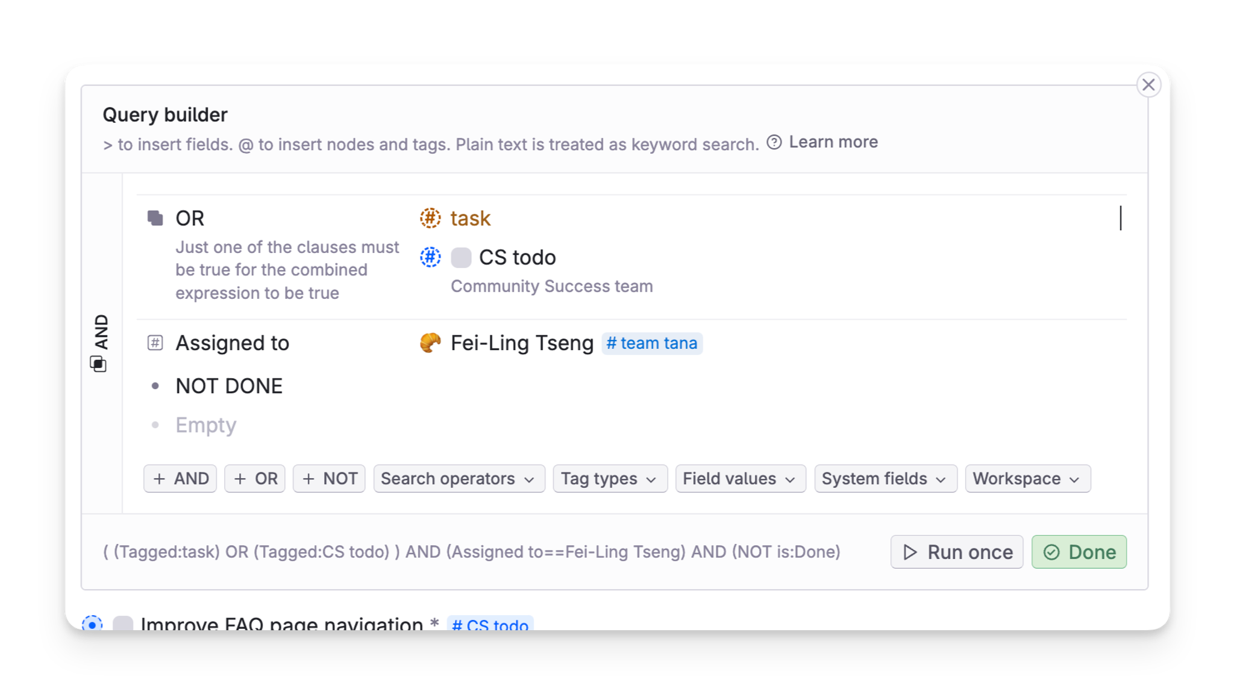The image size is (1234, 694).
Task: Click the supertag icon beside "task"
Action: [430, 218]
